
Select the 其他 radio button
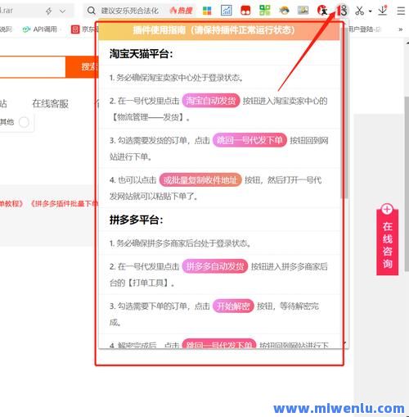pyautogui.click(x=24, y=122)
